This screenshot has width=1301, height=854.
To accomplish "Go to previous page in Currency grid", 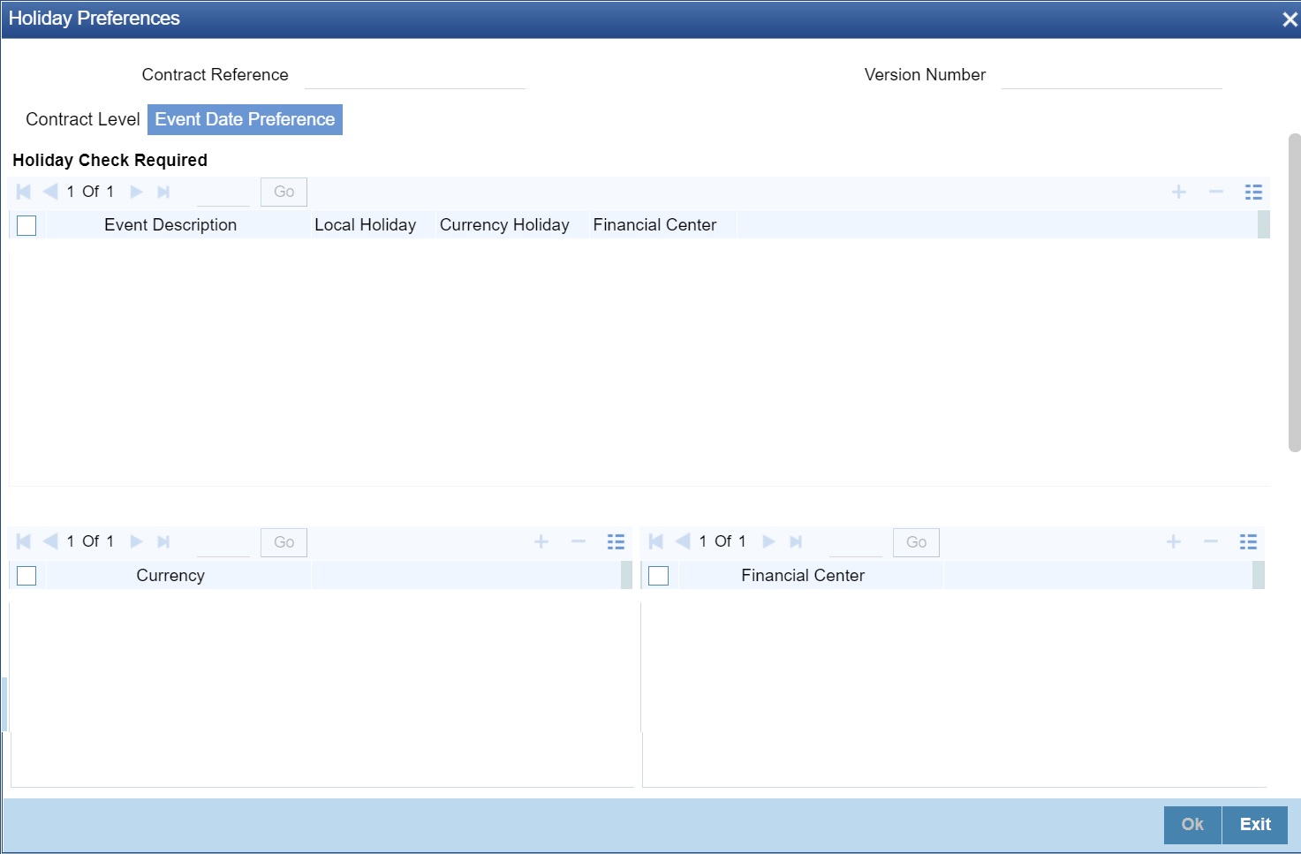I will [50, 541].
